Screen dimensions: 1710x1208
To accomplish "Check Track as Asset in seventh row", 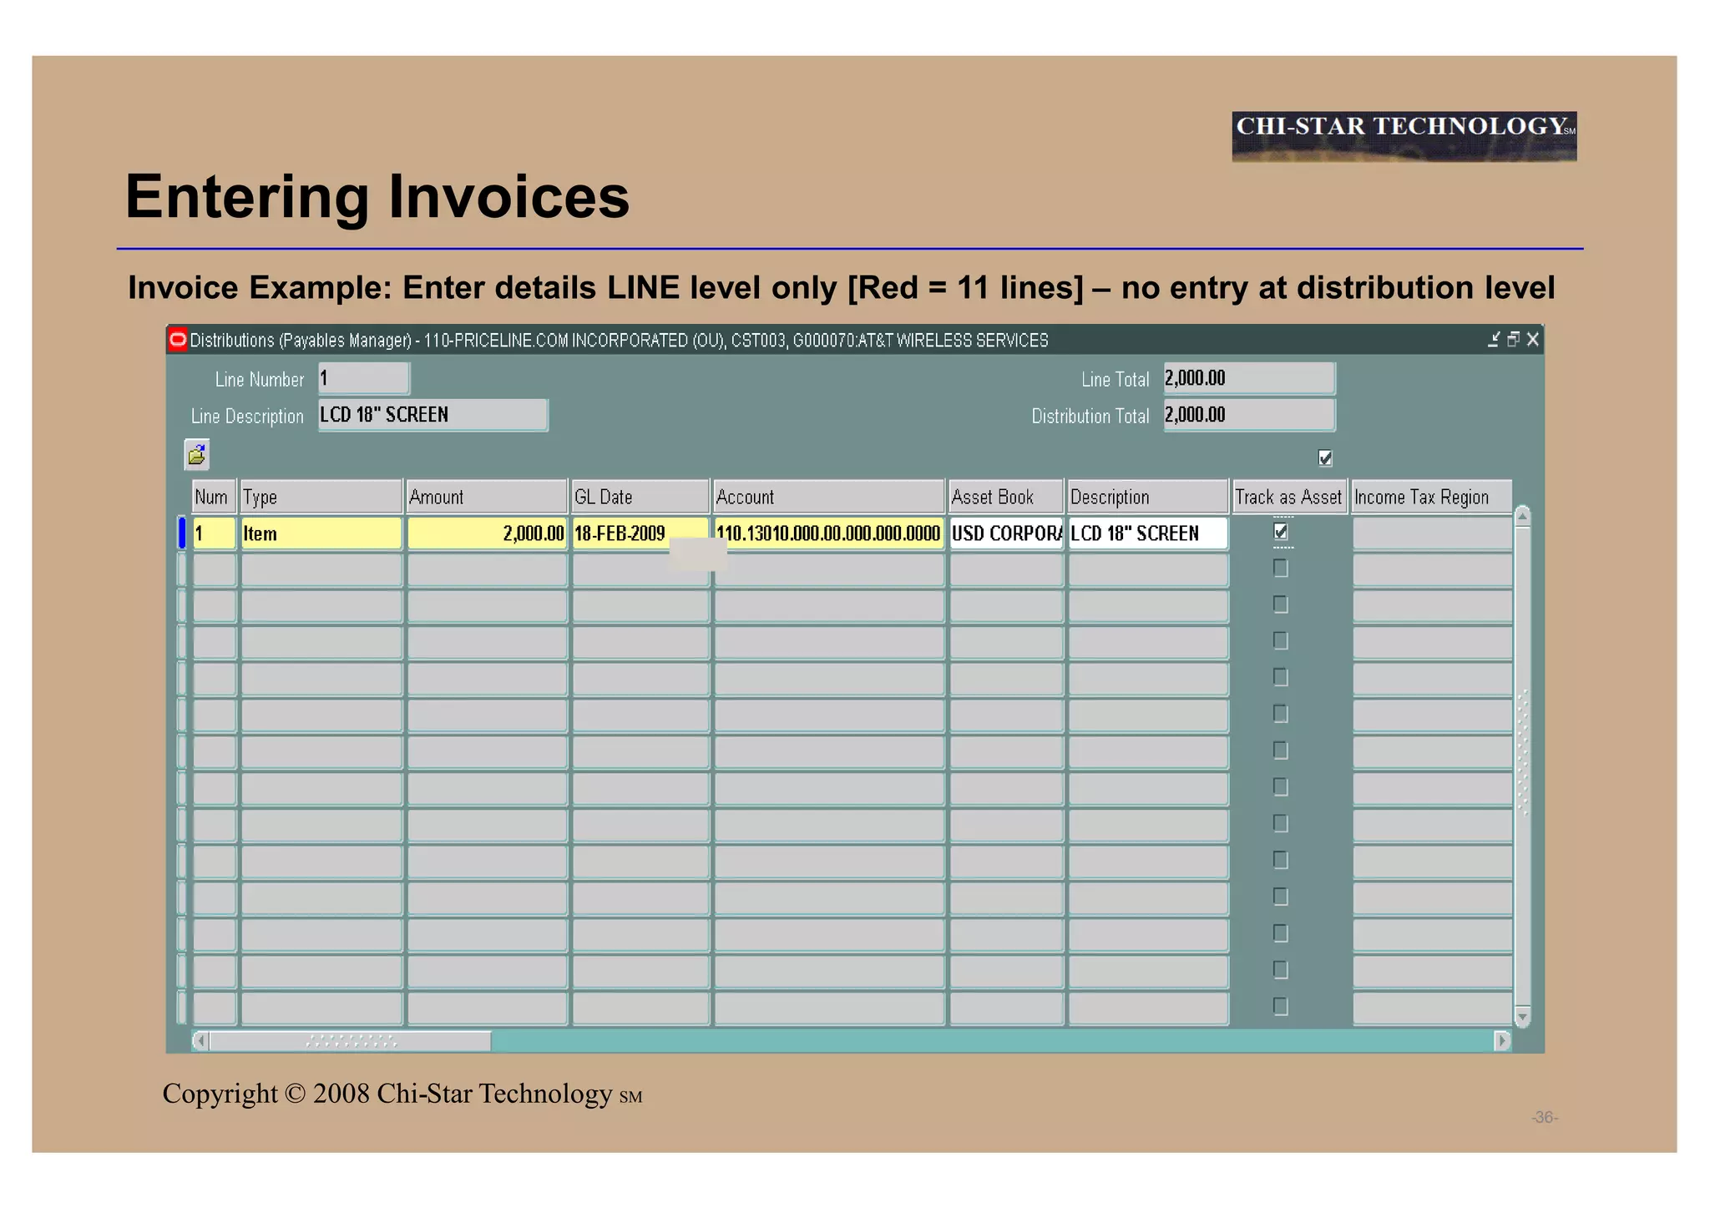I will (x=1281, y=751).
